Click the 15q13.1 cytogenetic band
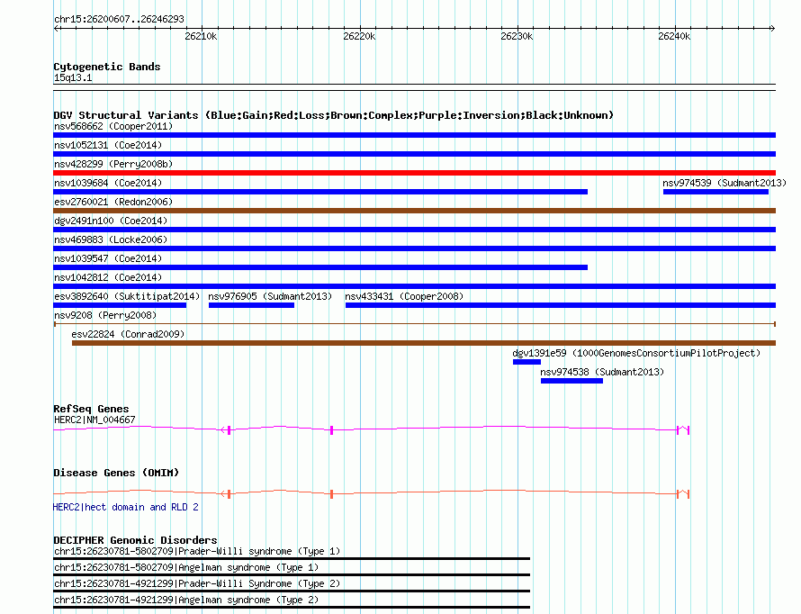 [73, 78]
